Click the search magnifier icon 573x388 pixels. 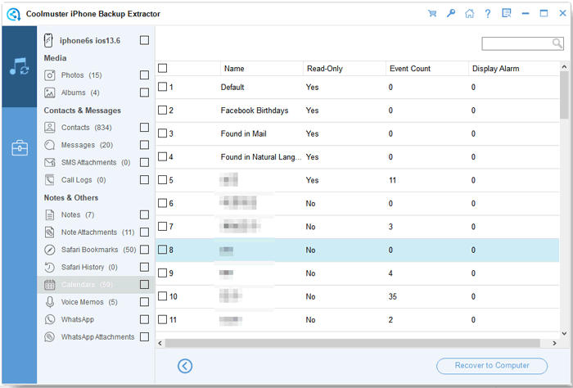(557, 43)
